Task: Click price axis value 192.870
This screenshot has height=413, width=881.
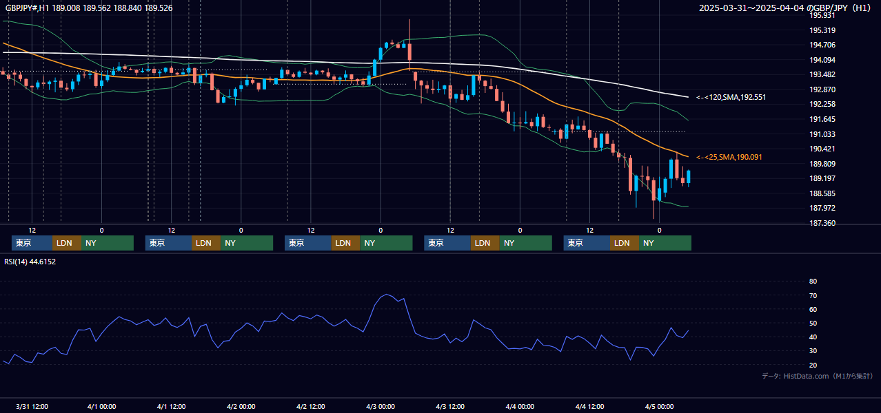Action: coord(822,89)
